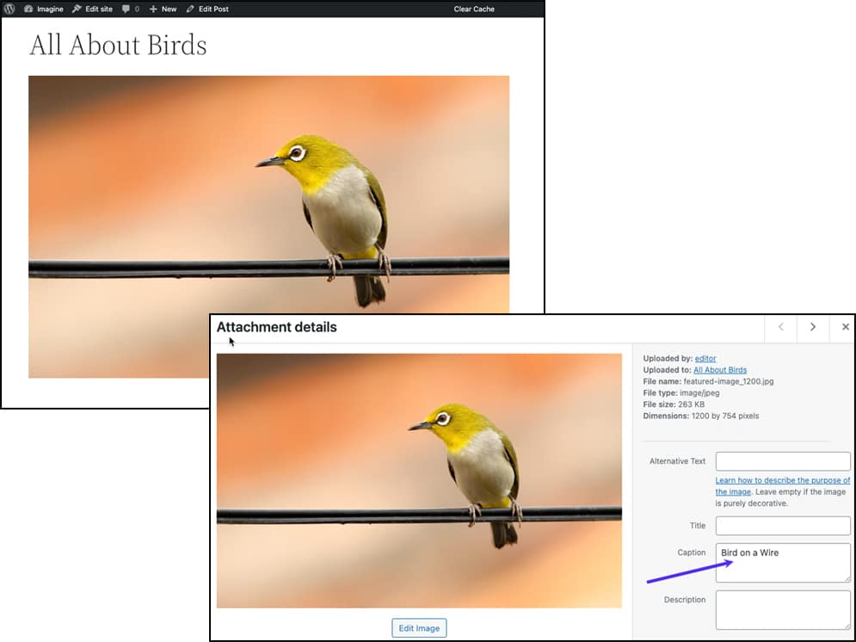856x642 pixels.
Task: Click the WordPress logo in the admin bar
Action: click(x=9, y=9)
